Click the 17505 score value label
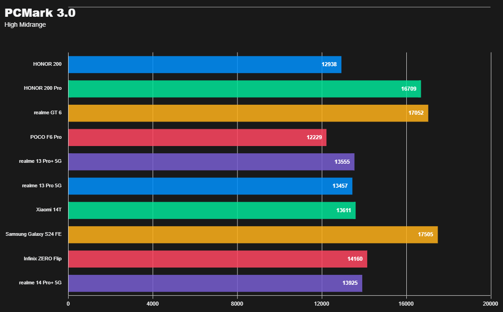The height and width of the screenshot is (312, 503). point(425,234)
